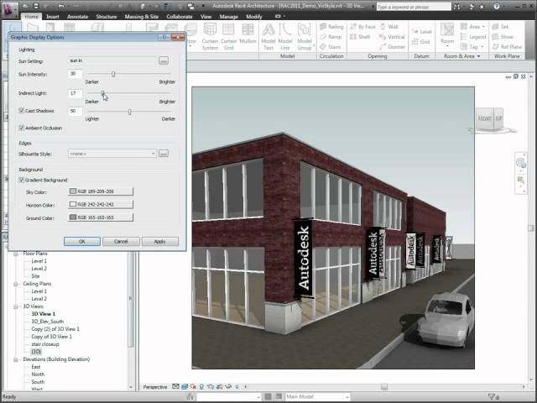Select the Shaft opening tool
This screenshot has width=537, height=403.
pos(360,37)
